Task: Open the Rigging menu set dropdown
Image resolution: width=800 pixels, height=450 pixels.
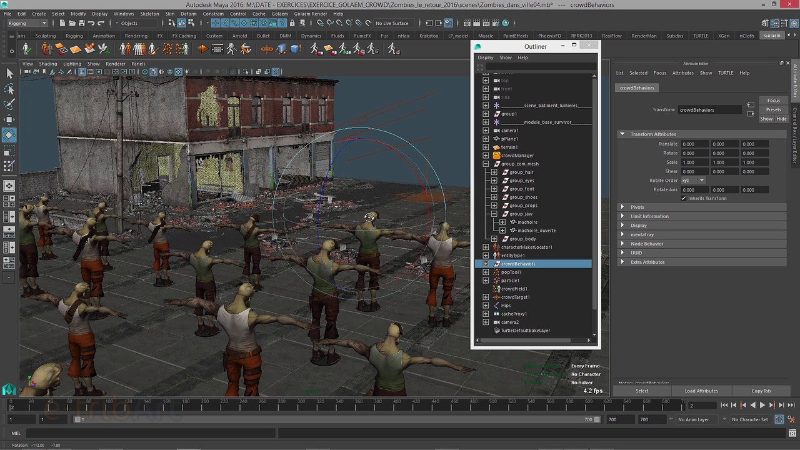Action: click(26, 23)
